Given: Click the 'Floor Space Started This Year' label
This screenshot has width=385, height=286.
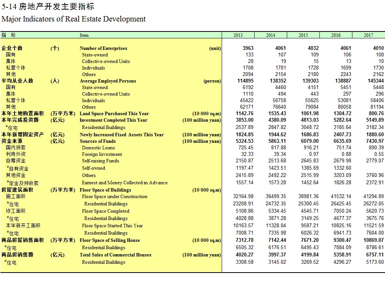Looking at the screenshot, I should point(112,226).
